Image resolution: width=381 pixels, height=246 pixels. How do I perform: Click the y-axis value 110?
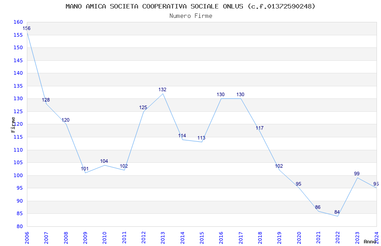[x=18, y=150]
